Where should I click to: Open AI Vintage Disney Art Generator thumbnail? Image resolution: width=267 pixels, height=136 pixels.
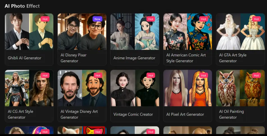pyautogui.click(x=82, y=88)
